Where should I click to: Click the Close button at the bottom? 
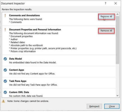pos(112,106)
